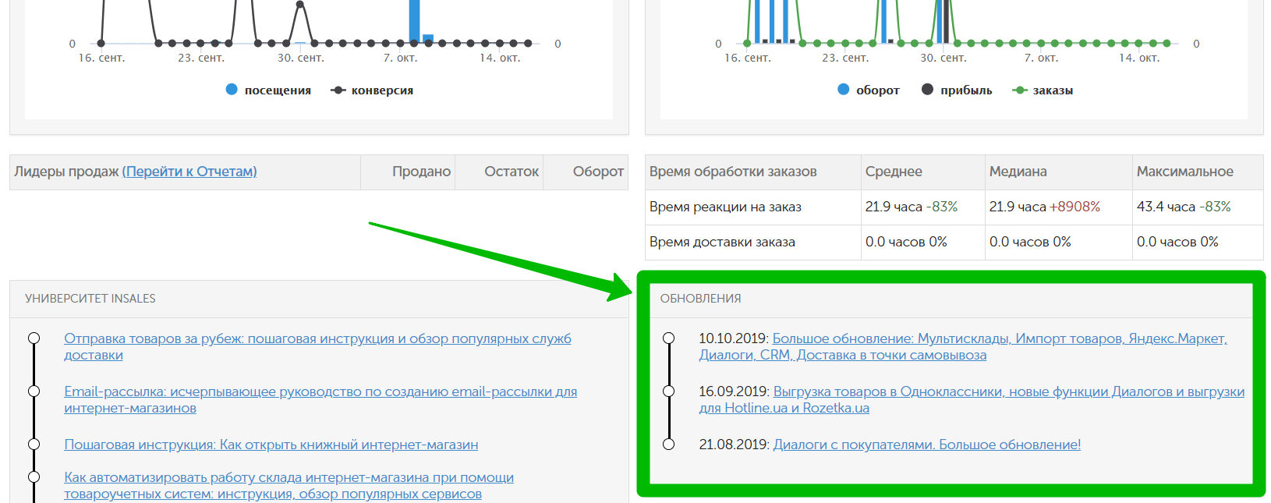1271x503 pixels.
Task: Click the Среднее delivery value 0.0 часов 0%
Action: click(x=906, y=243)
